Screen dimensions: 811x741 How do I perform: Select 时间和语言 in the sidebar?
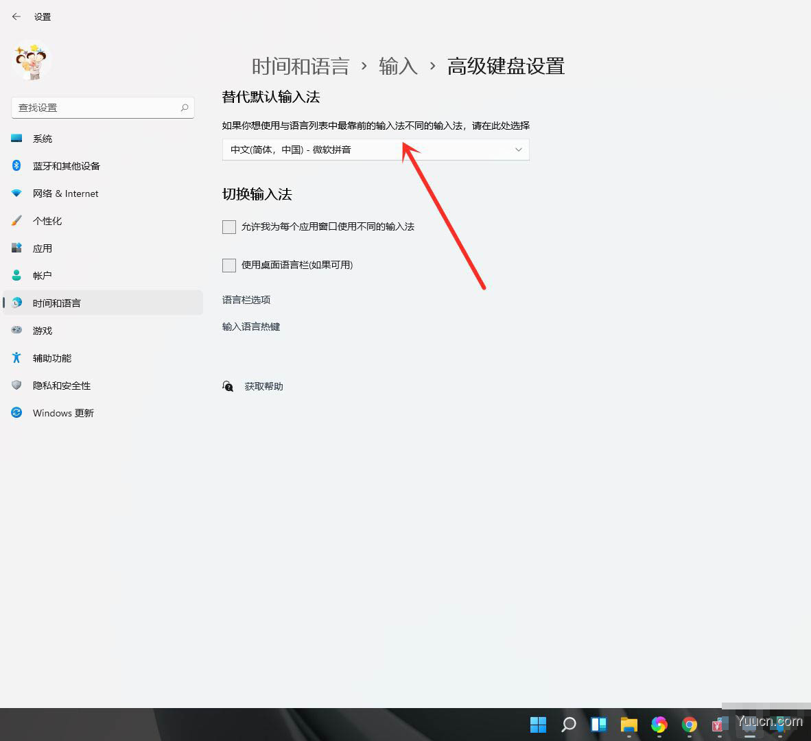click(102, 303)
